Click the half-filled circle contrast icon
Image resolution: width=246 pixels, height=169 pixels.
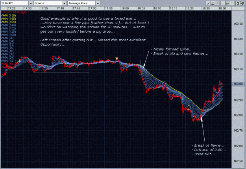[238, 3]
